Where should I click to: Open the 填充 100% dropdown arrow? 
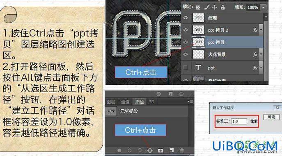[x=263, y=7]
